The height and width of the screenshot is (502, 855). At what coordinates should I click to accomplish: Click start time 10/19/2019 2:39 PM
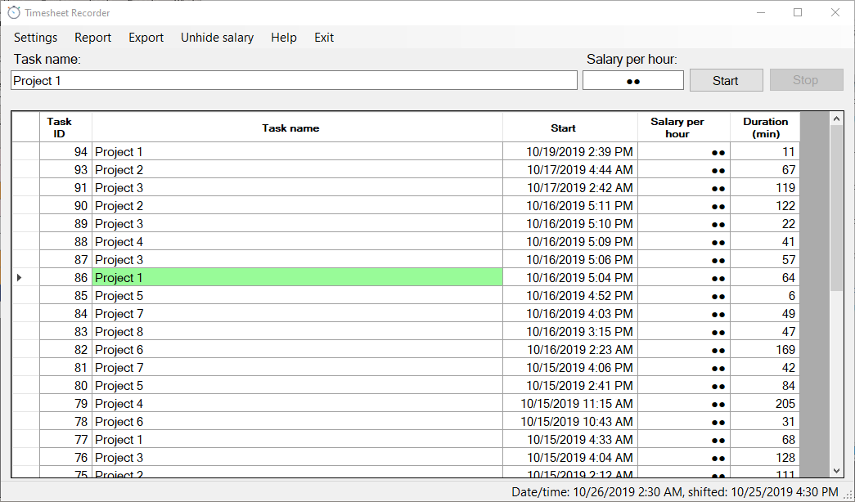click(x=570, y=151)
